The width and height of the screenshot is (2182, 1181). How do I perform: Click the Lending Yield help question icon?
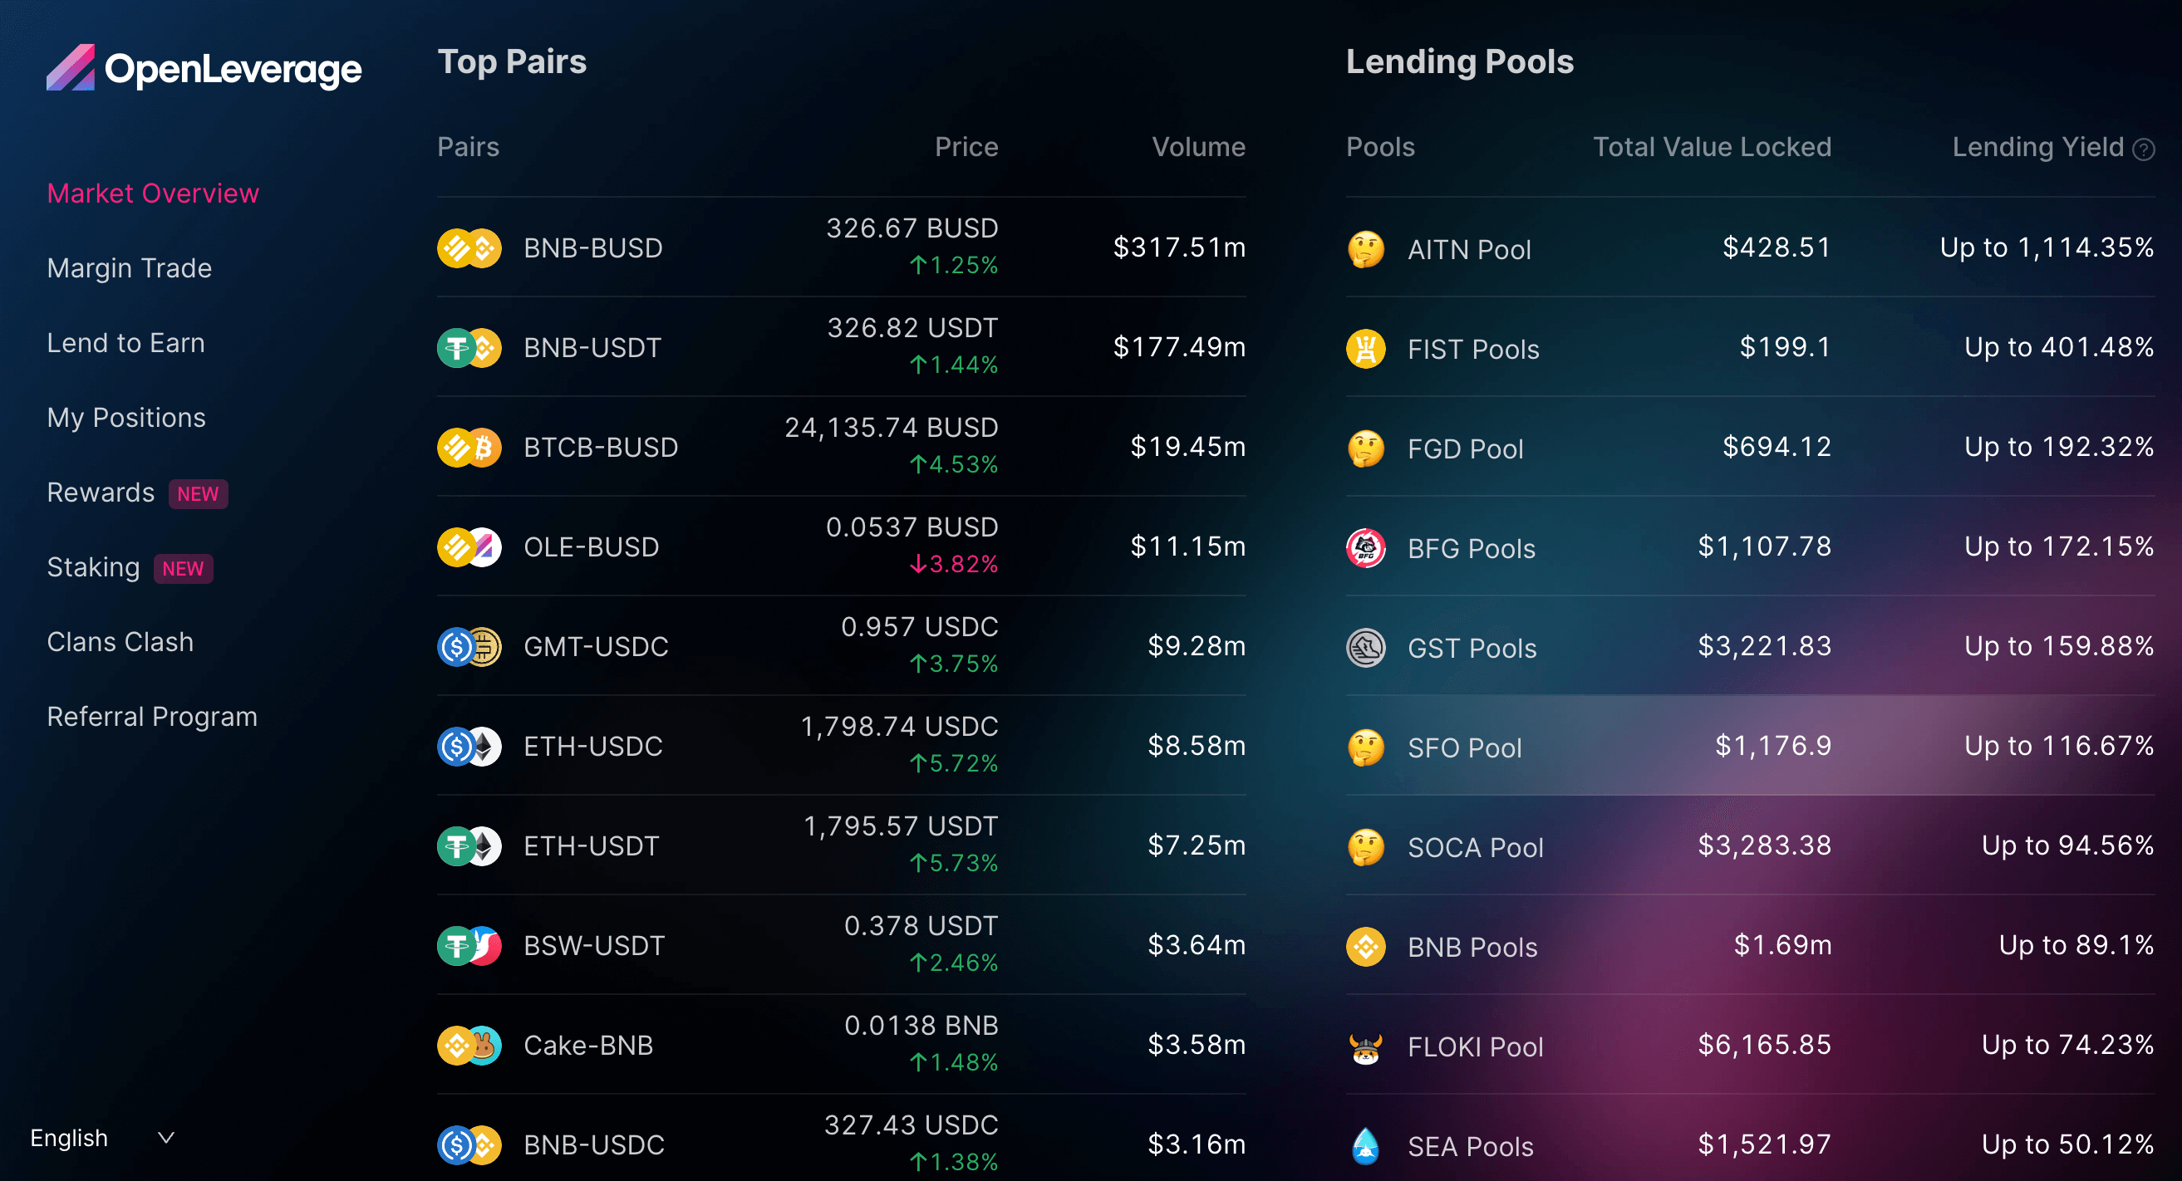point(2143,149)
